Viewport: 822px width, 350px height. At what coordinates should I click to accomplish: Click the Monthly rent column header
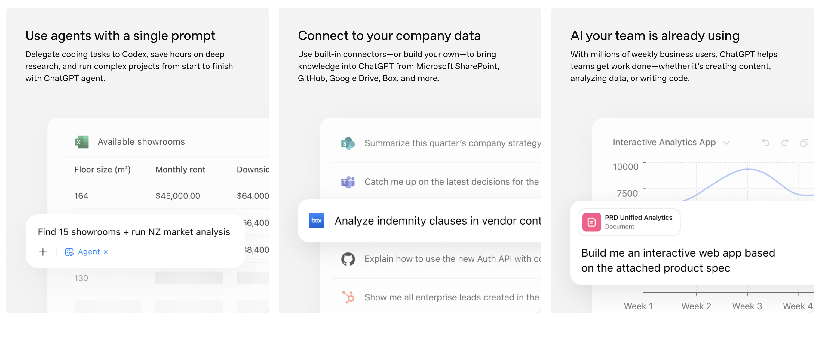[180, 169]
